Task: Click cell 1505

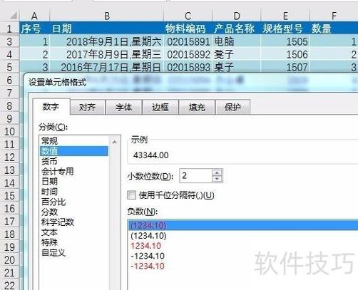Action: tap(285, 41)
